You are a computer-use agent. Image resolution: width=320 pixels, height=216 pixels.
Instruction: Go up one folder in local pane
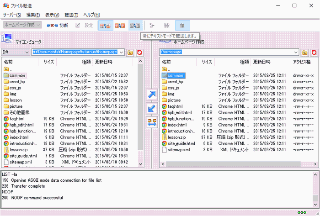tap(130, 52)
